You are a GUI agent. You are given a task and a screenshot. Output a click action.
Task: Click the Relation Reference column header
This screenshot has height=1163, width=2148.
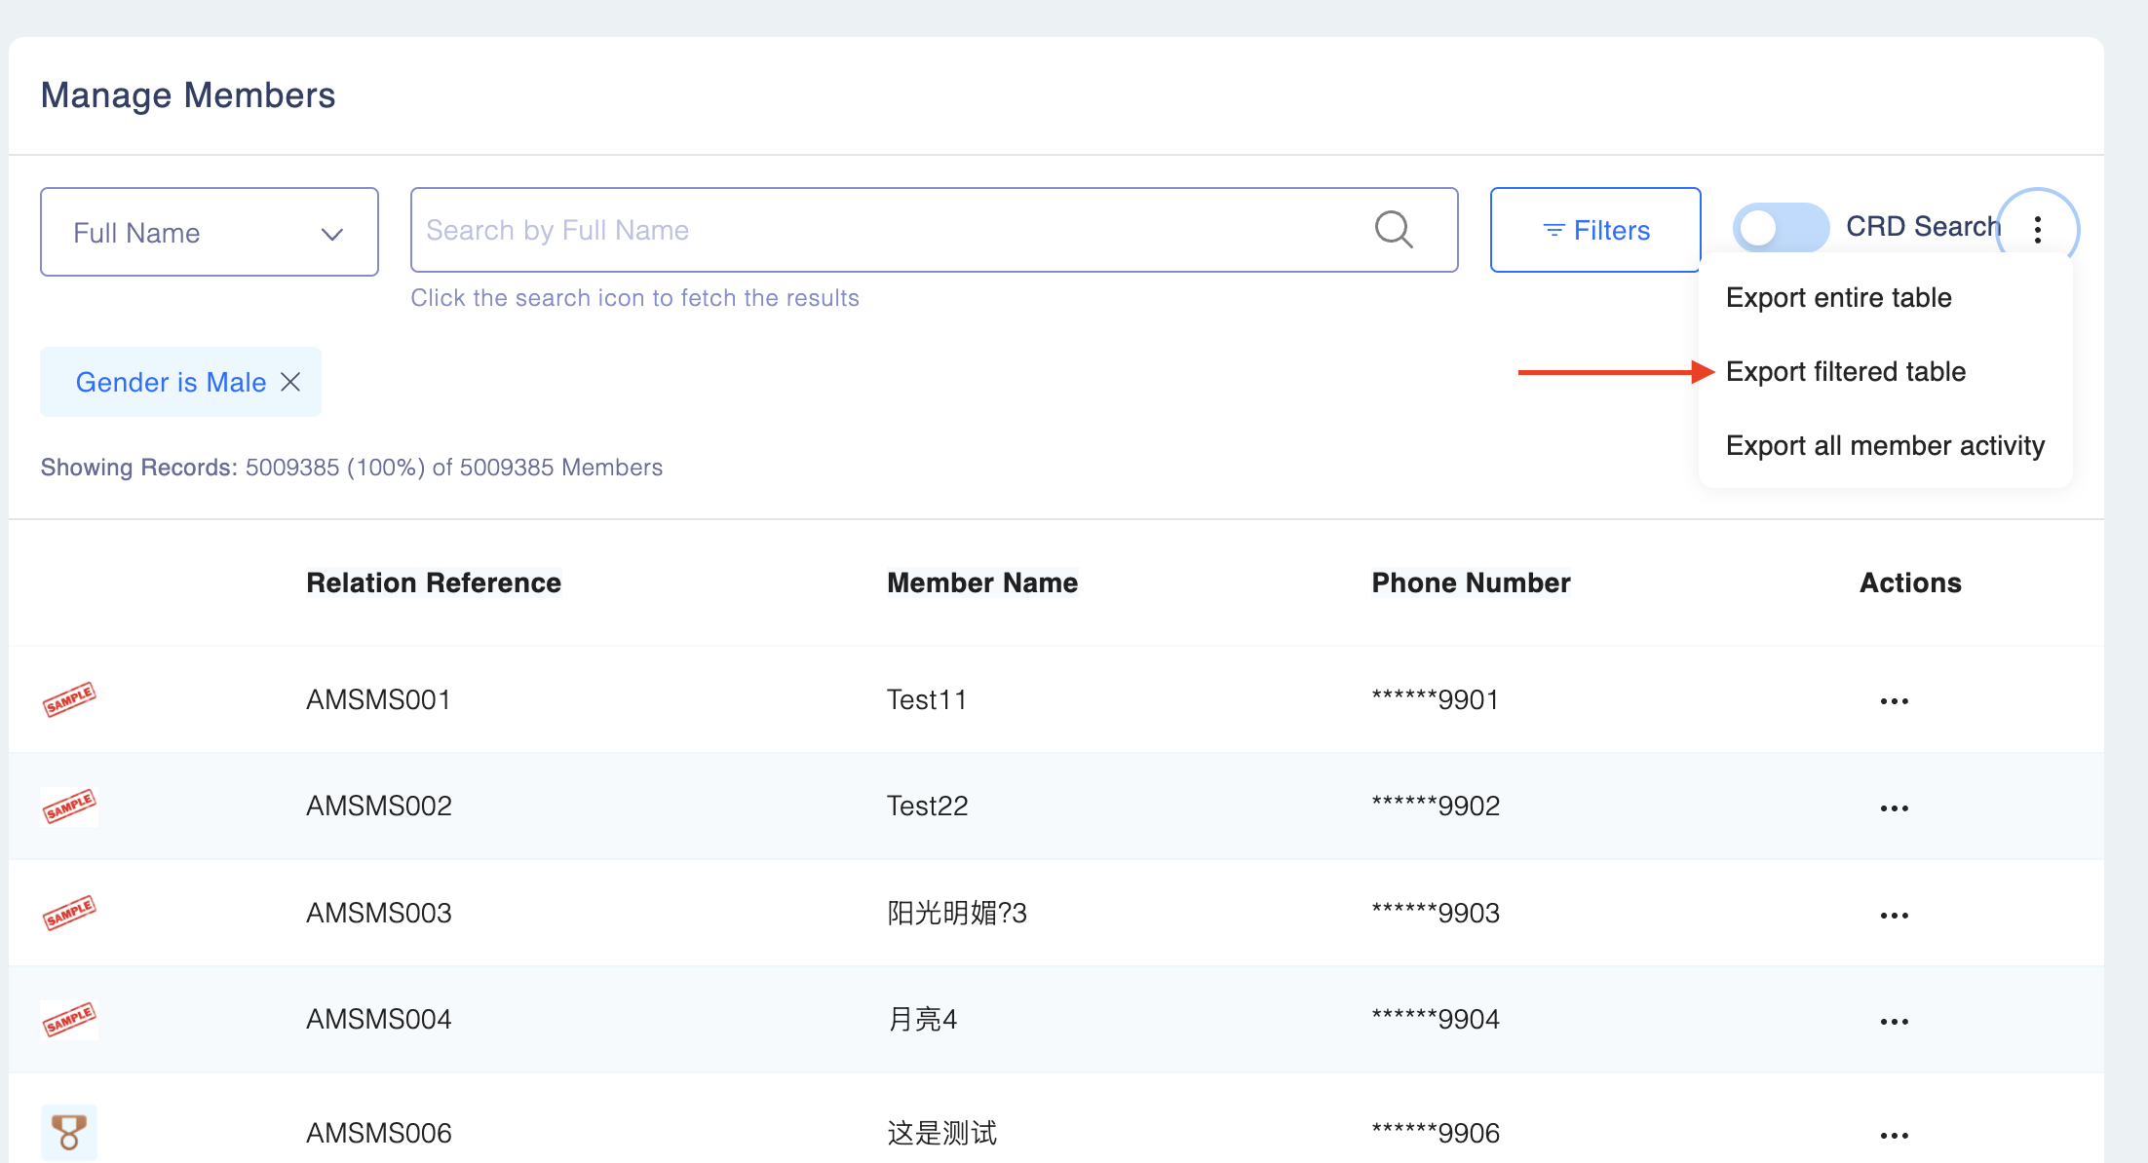[434, 582]
